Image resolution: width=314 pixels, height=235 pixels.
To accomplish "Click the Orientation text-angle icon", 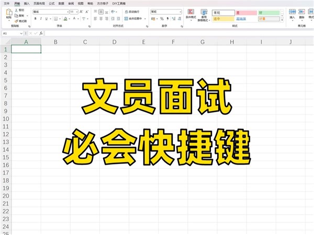I will pos(113,12).
